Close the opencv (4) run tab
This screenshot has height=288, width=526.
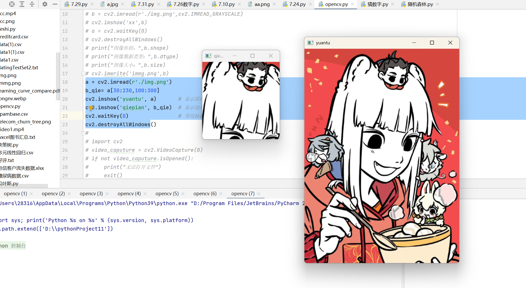coord(145,194)
